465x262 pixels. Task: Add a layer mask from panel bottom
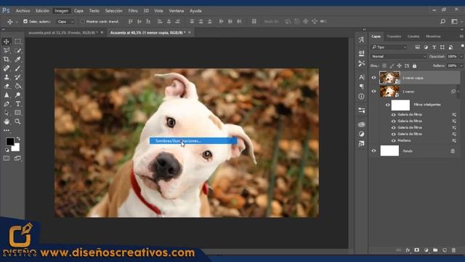pos(416,250)
